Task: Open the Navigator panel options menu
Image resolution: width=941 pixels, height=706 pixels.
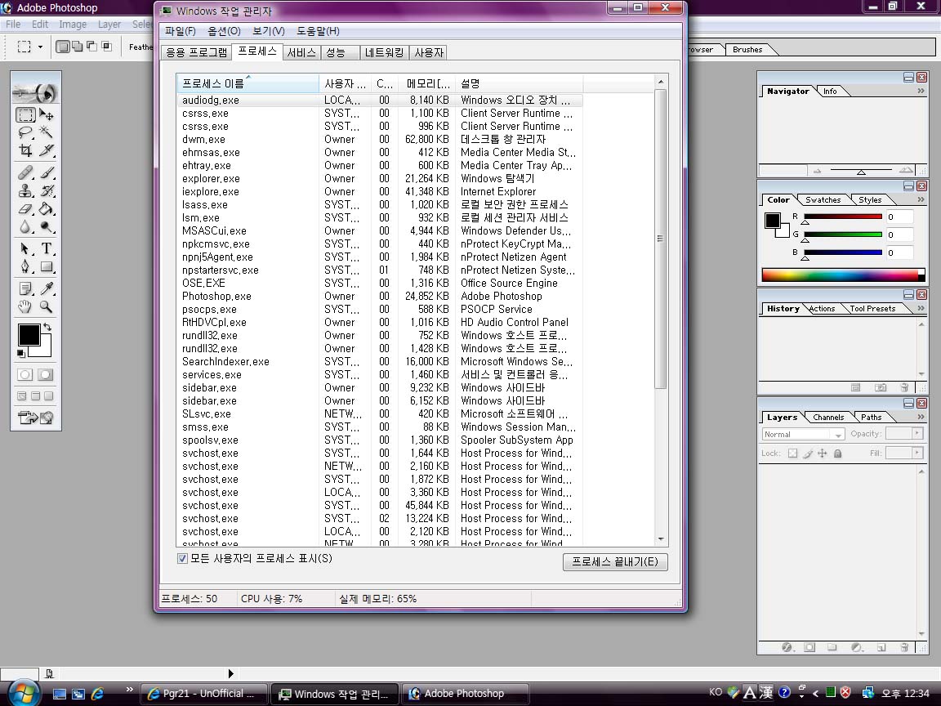Action: pos(921,91)
